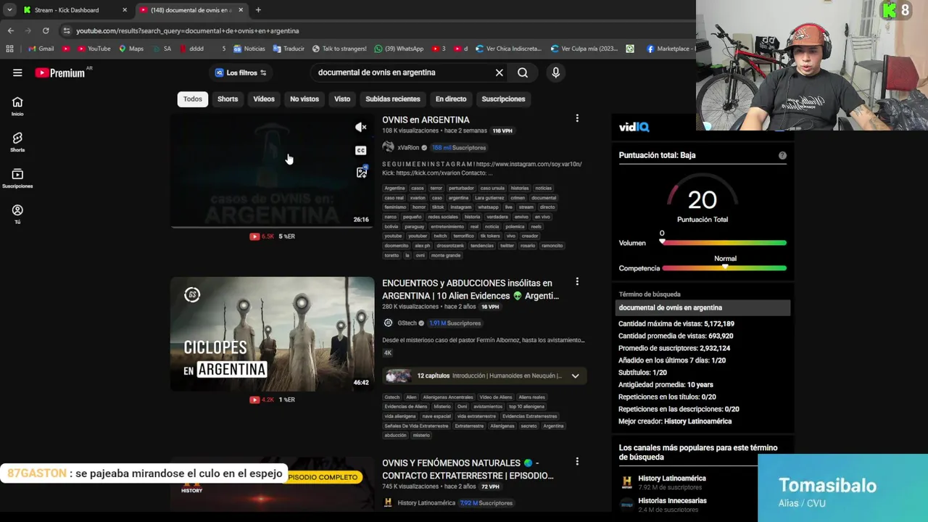
Task: Open the Talk to strangers! bookmark
Action: pyautogui.click(x=339, y=49)
